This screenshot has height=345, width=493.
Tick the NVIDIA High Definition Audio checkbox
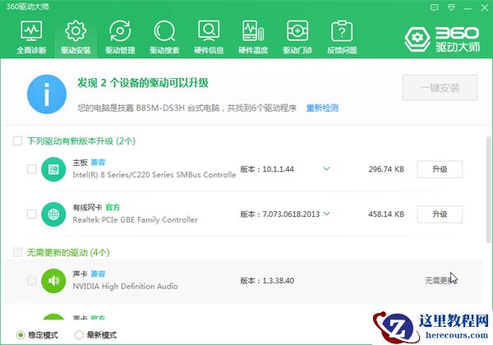(x=32, y=280)
